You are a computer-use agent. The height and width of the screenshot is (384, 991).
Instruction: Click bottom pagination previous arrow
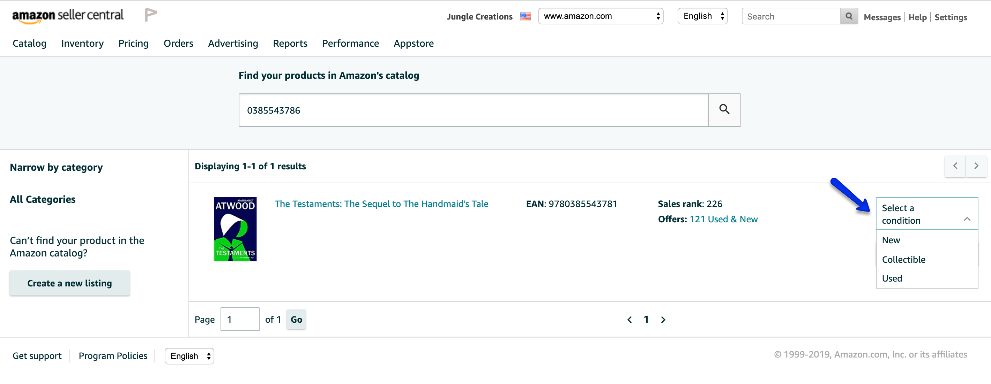(629, 320)
